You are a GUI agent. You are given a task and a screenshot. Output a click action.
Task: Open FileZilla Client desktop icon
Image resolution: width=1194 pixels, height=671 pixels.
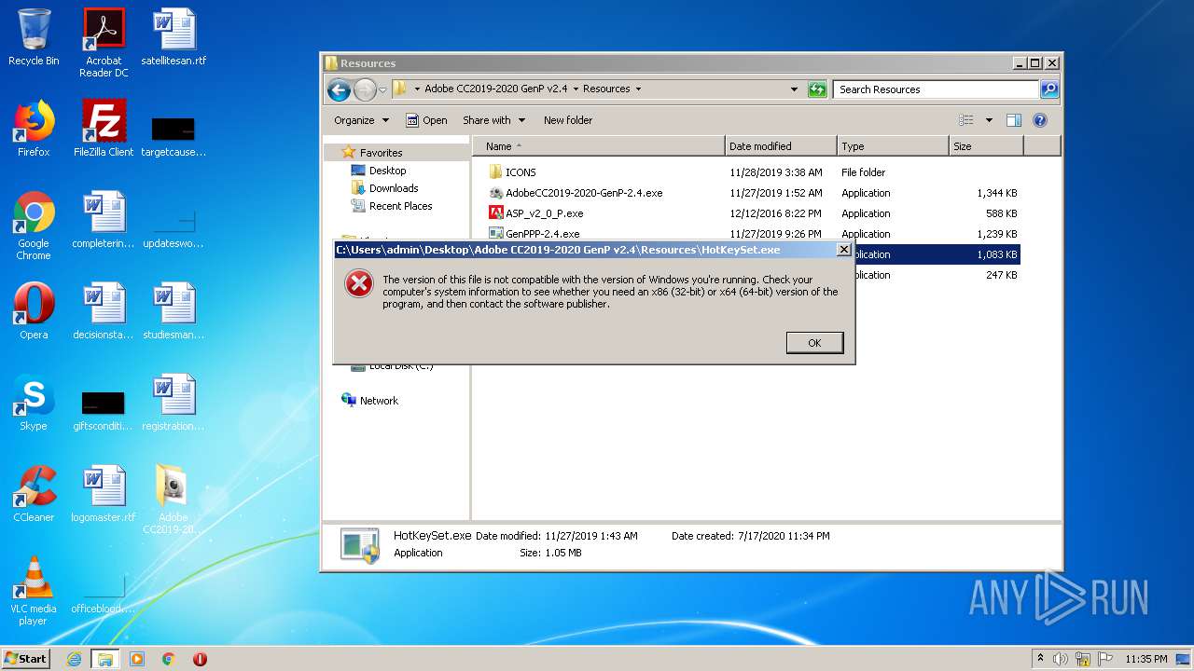click(x=104, y=129)
